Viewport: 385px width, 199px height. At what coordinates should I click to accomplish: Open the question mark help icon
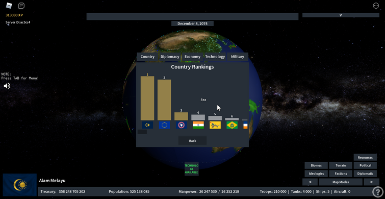click(377, 192)
